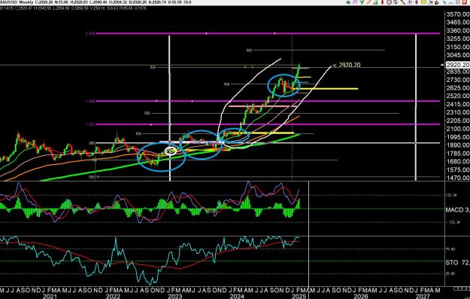470x299 pixels.
Task: Click the 1890.00 price axis label
Action: tap(458, 145)
